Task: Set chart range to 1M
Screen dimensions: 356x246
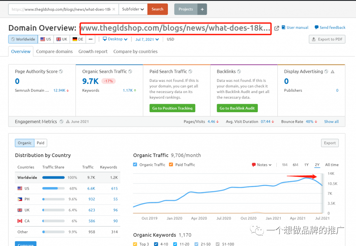Action: (x=284, y=165)
